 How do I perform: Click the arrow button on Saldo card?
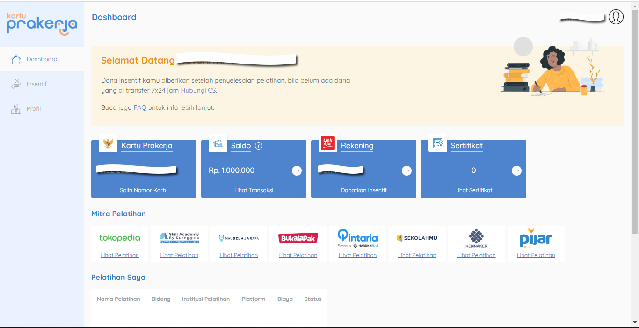tap(297, 171)
